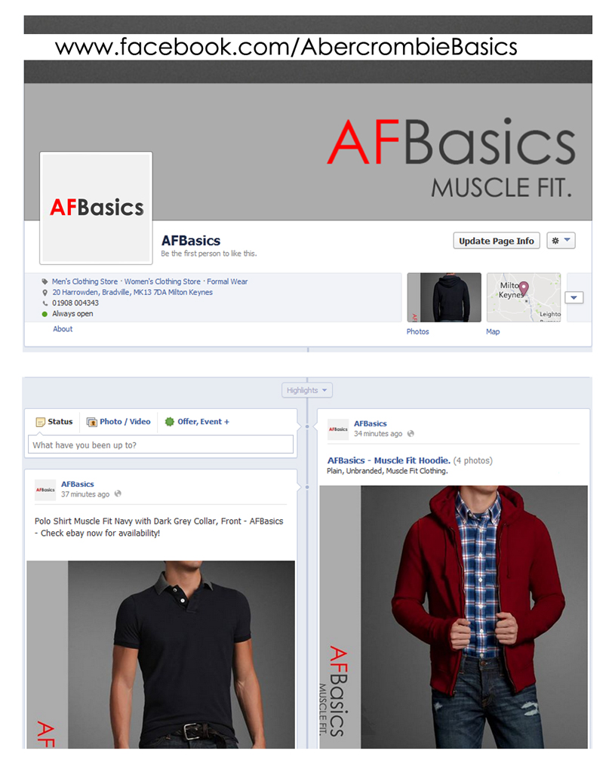Click the 20 Harrowden address link
Image resolution: width=609 pixels, height=766 pixels.
point(132,292)
